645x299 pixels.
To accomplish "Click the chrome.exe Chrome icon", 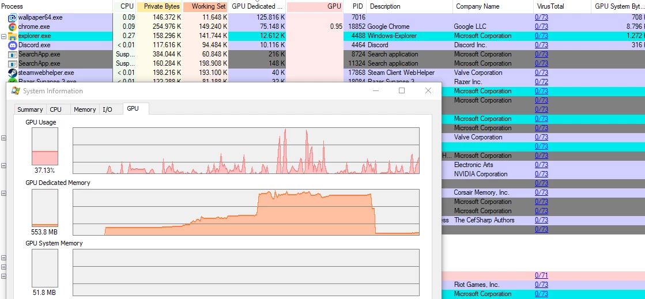I will pyautogui.click(x=12, y=27).
